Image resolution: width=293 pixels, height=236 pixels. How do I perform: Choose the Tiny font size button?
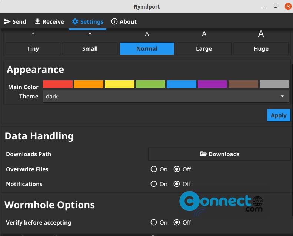[x=33, y=49]
